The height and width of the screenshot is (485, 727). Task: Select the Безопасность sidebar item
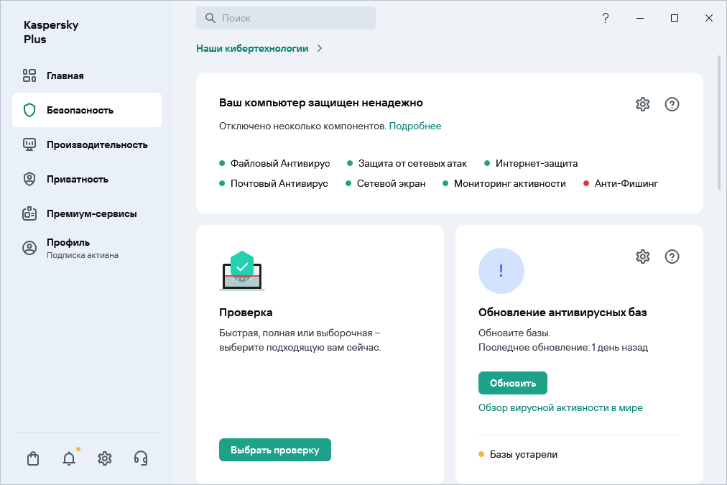(87, 110)
